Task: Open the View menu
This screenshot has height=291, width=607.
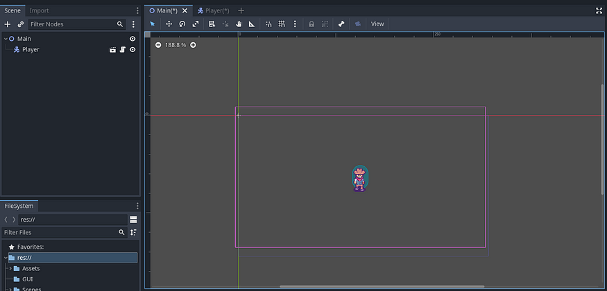Action: tap(377, 24)
